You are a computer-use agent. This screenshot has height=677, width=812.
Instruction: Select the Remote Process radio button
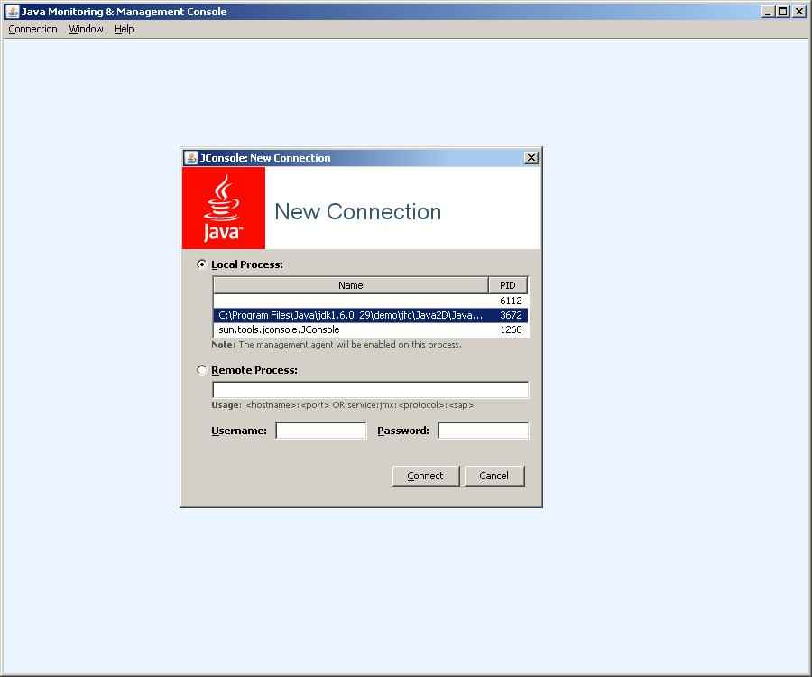point(202,369)
